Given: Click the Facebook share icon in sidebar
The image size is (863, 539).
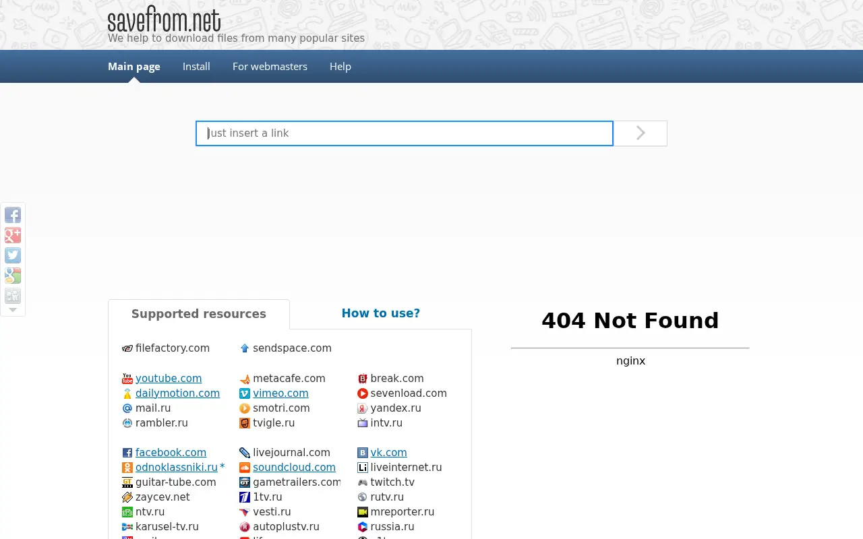Looking at the screenshot, I should click(x=13, y=215).
